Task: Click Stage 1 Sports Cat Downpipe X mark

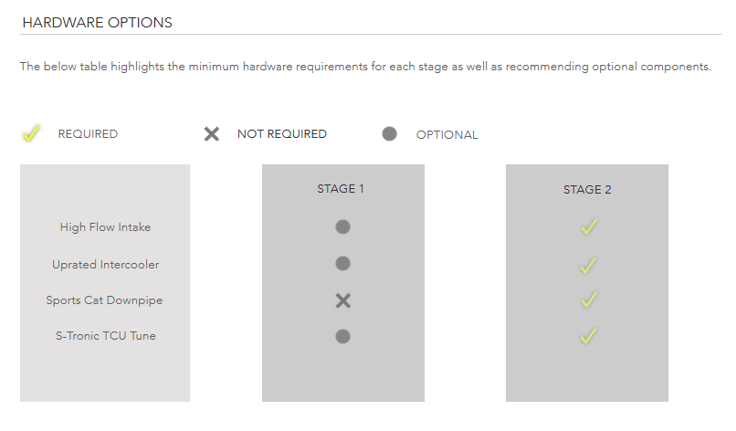Action: (x=343, y=300)
